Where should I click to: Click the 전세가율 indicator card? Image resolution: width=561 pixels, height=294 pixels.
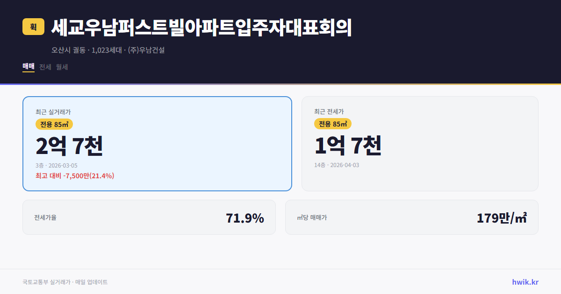point(149,217)
